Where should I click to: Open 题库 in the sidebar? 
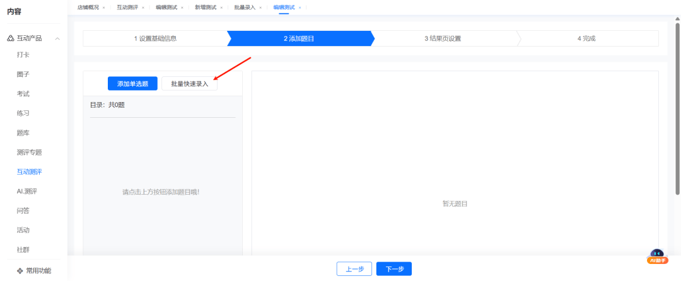tap(23, 133)
